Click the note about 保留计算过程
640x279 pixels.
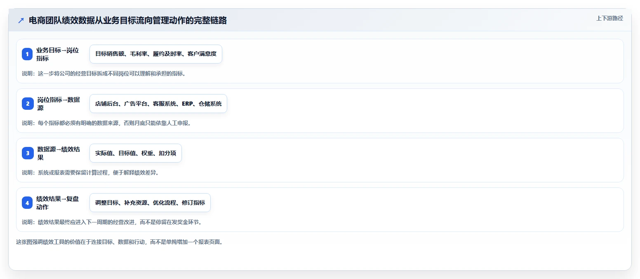90,173
